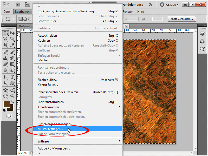The width and height of the screenshot is (208, 156).
Task: Select the Hand tool
Action: 5,96
